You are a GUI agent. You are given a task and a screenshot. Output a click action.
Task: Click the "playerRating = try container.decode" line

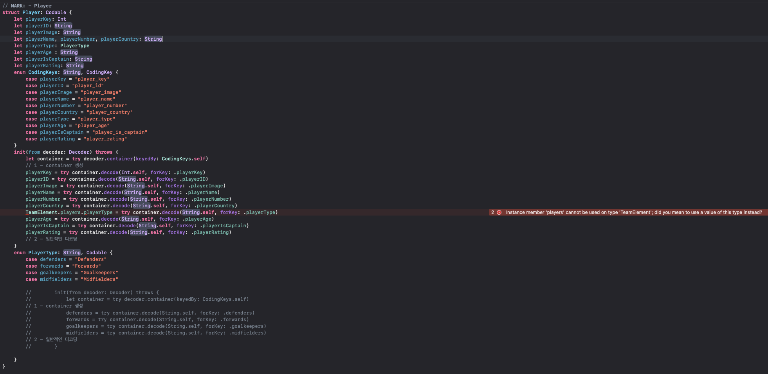pos(128,232)
